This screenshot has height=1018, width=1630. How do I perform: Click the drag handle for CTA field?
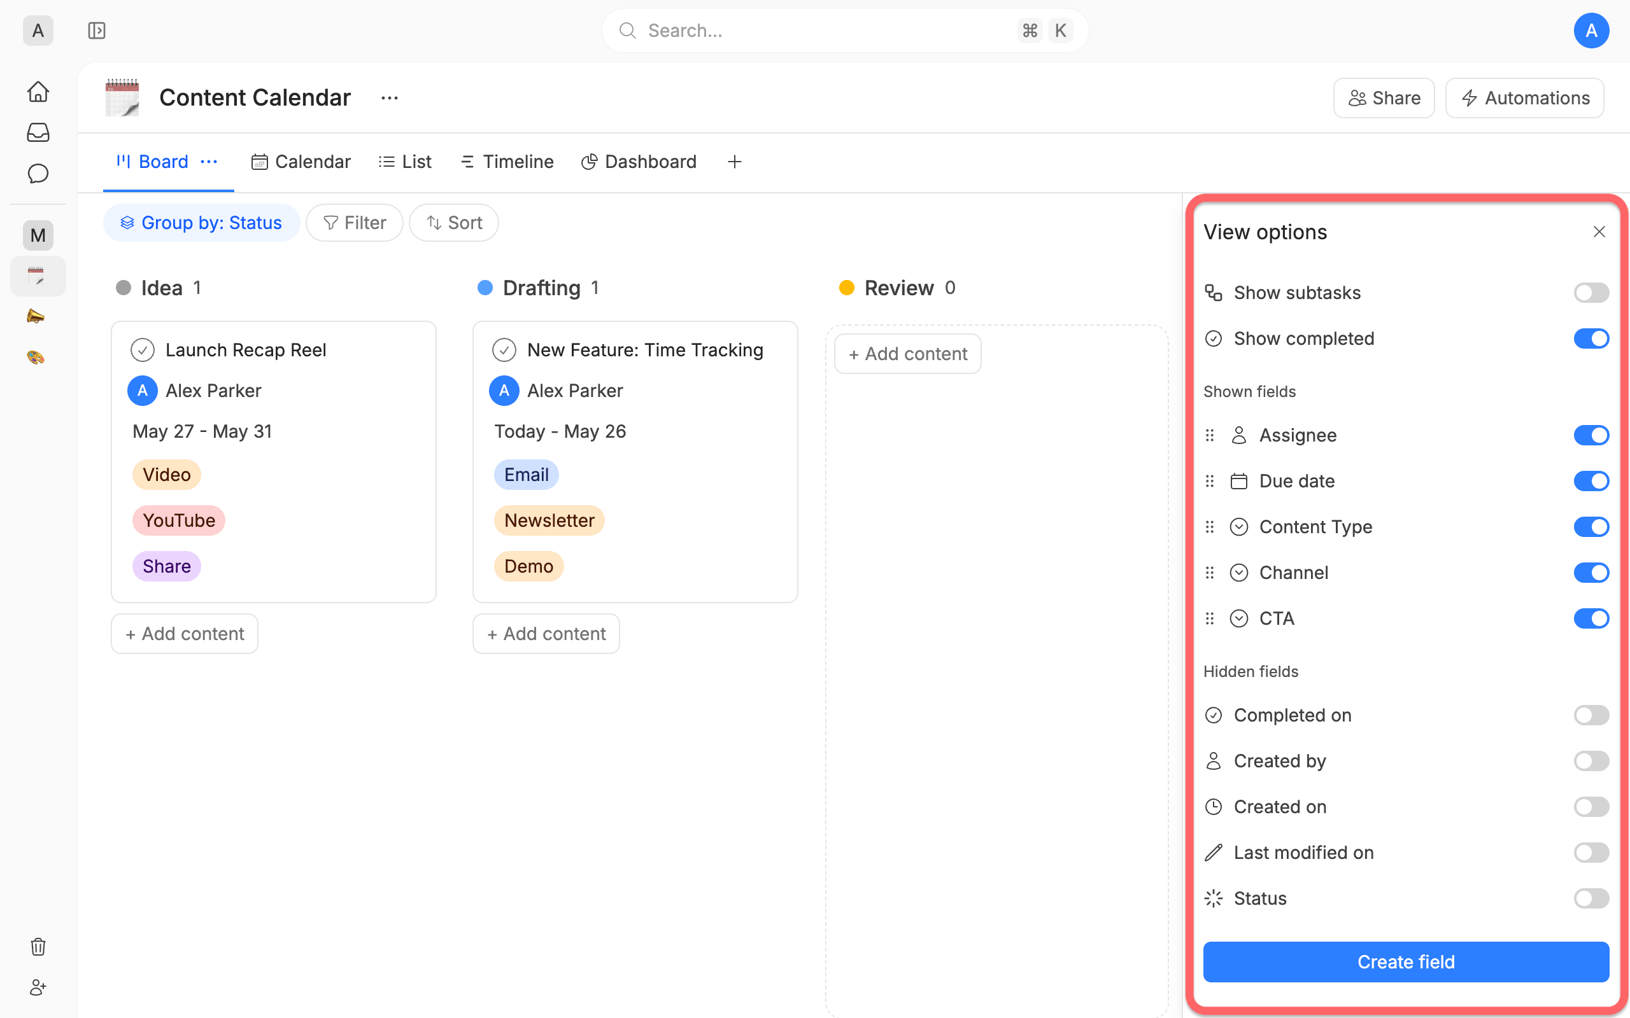(1210, 618)
